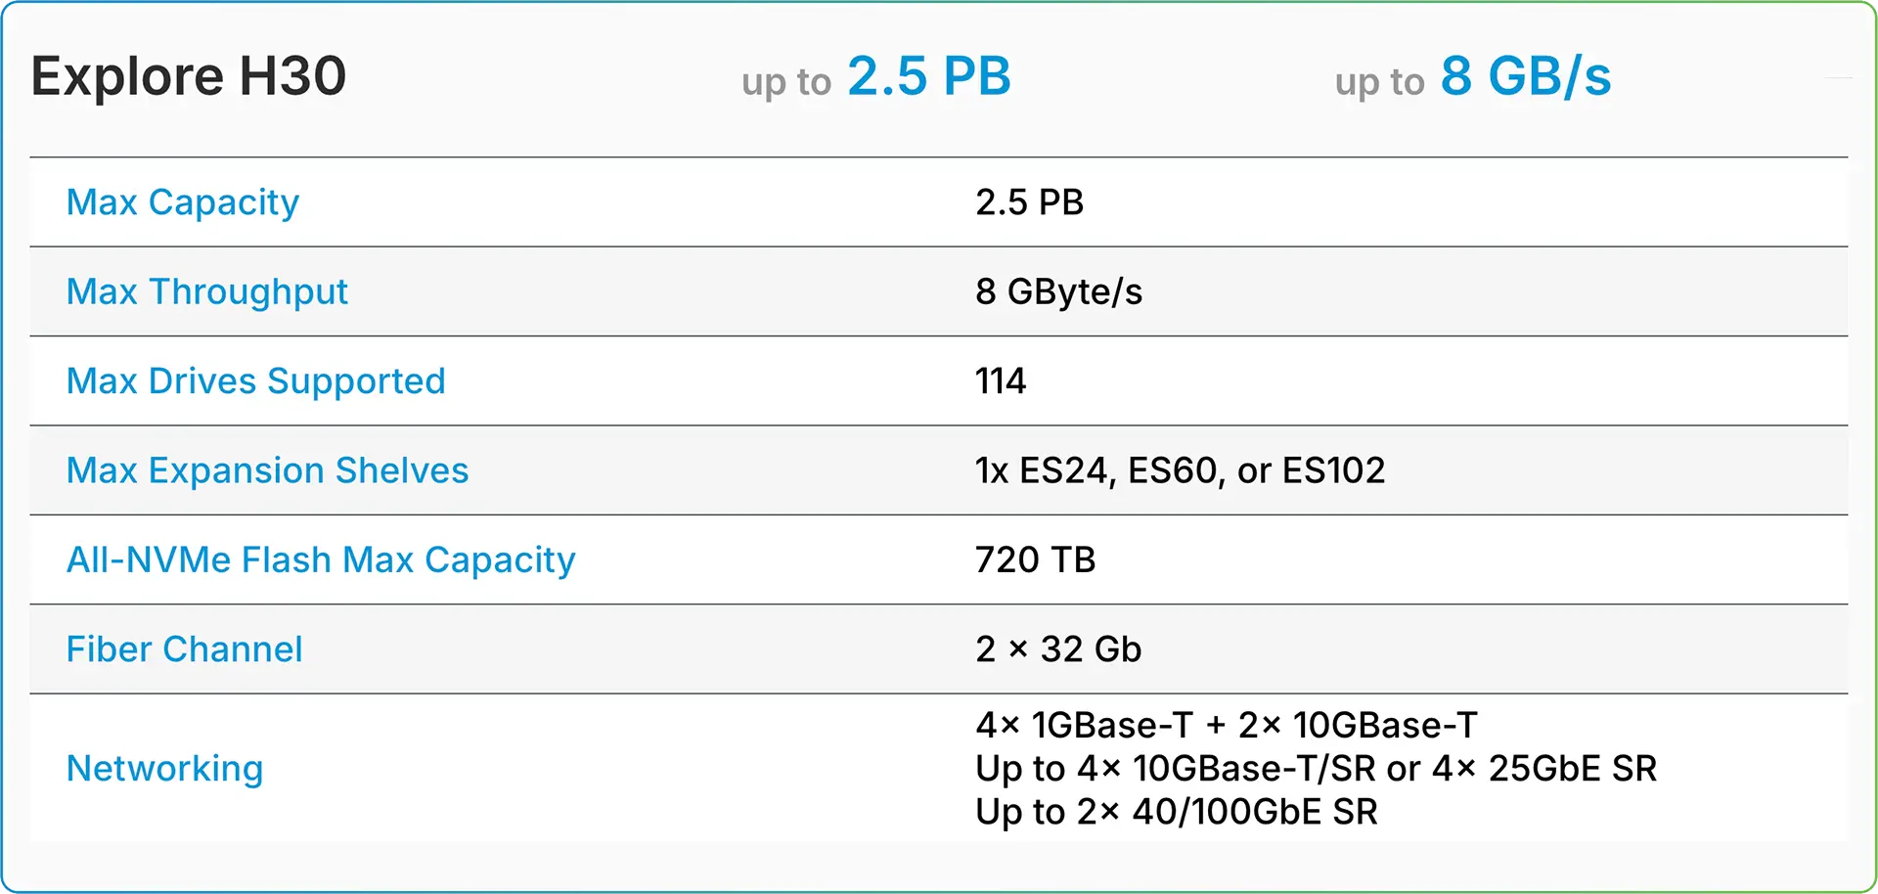Click the Networking row label
1878x894 pixels.
point(164,769)
